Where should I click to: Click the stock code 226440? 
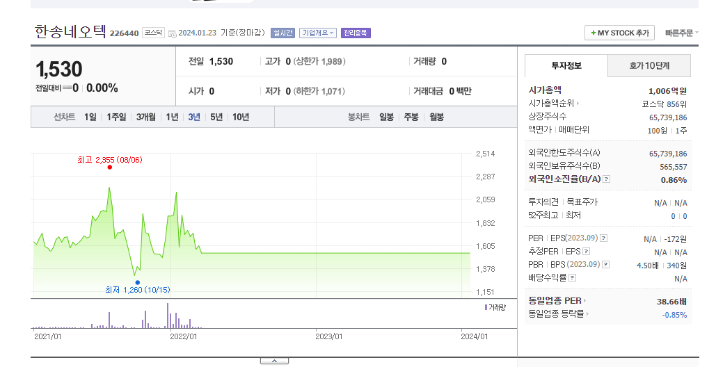point(124,33)
